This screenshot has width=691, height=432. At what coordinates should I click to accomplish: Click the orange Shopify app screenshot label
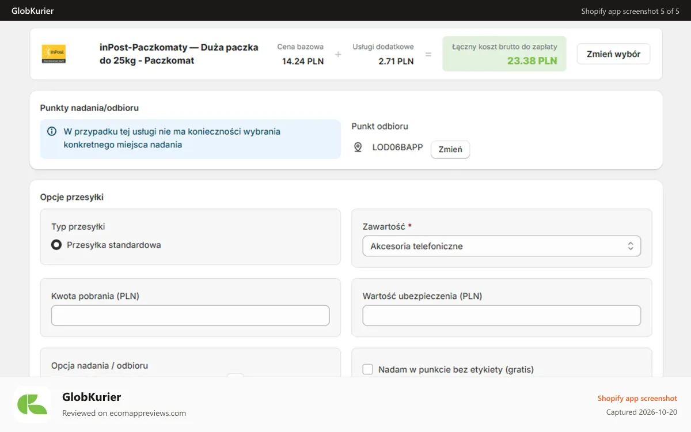click(x=637, y=398)
